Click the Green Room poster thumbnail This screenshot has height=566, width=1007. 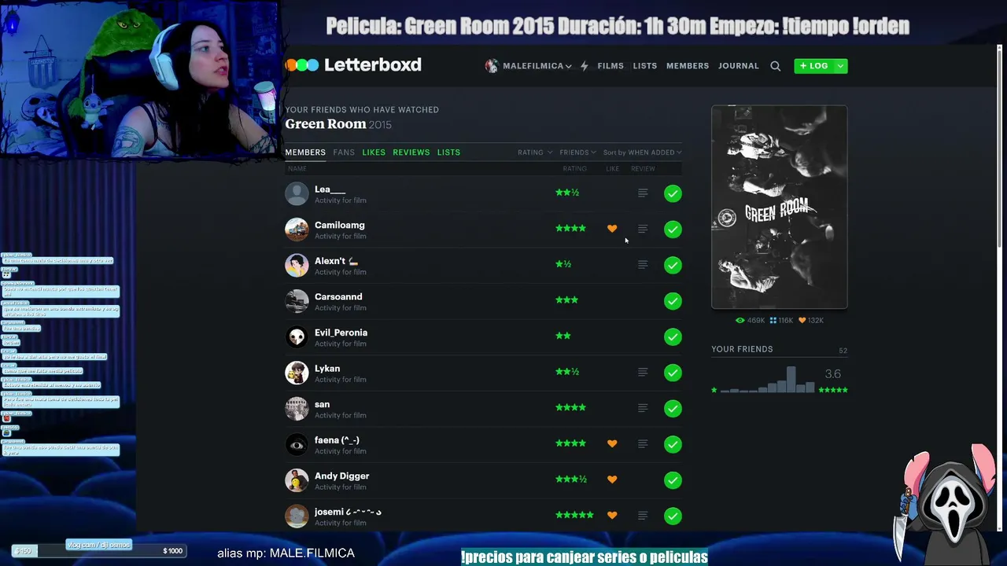[779, 207]
